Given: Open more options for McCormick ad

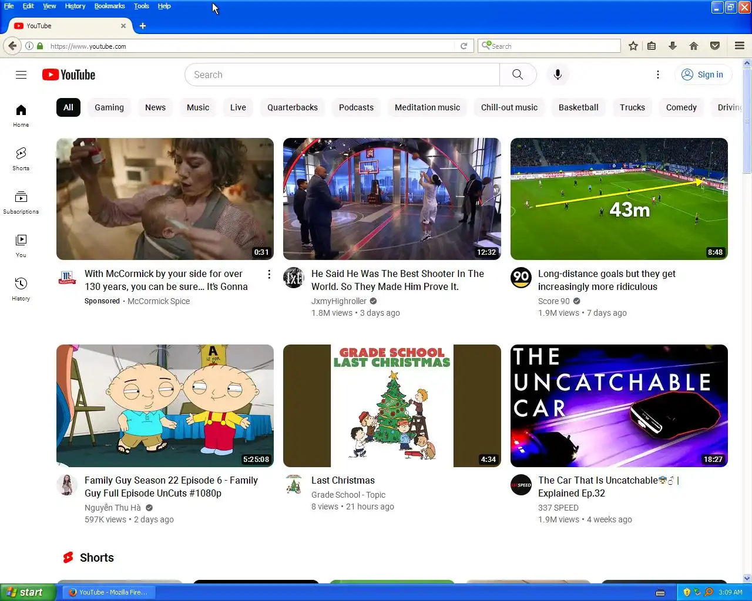Looking at the screenshot, I should click(269, 274).
